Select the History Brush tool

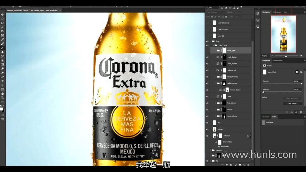(2, 56)
